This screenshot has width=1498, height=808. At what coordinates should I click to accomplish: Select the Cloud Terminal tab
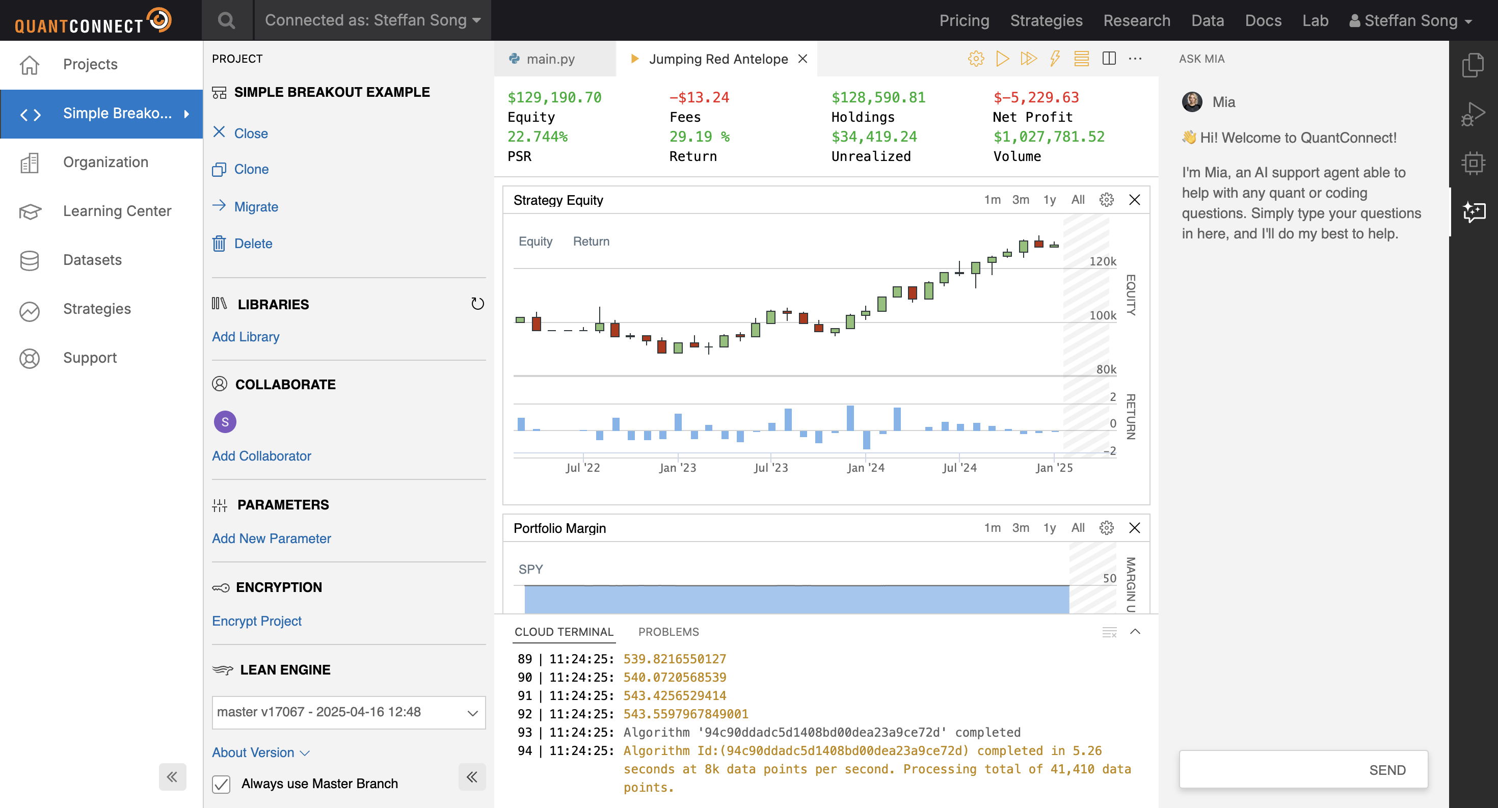tap(564, 632)
